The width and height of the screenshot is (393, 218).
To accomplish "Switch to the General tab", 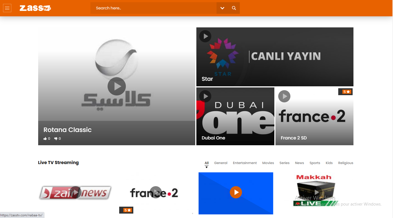I will (221, 163).
